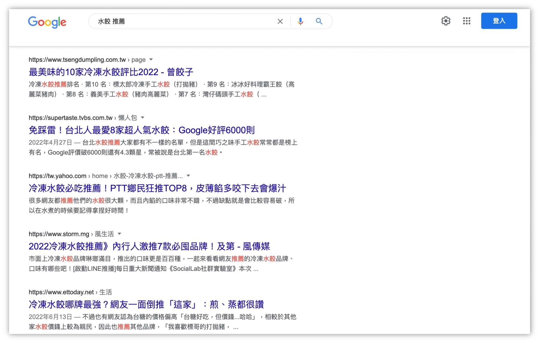Open 免踩雷!台北人最愛8家超人氣水餃 result
539x343 pixels.
[142, 130]
